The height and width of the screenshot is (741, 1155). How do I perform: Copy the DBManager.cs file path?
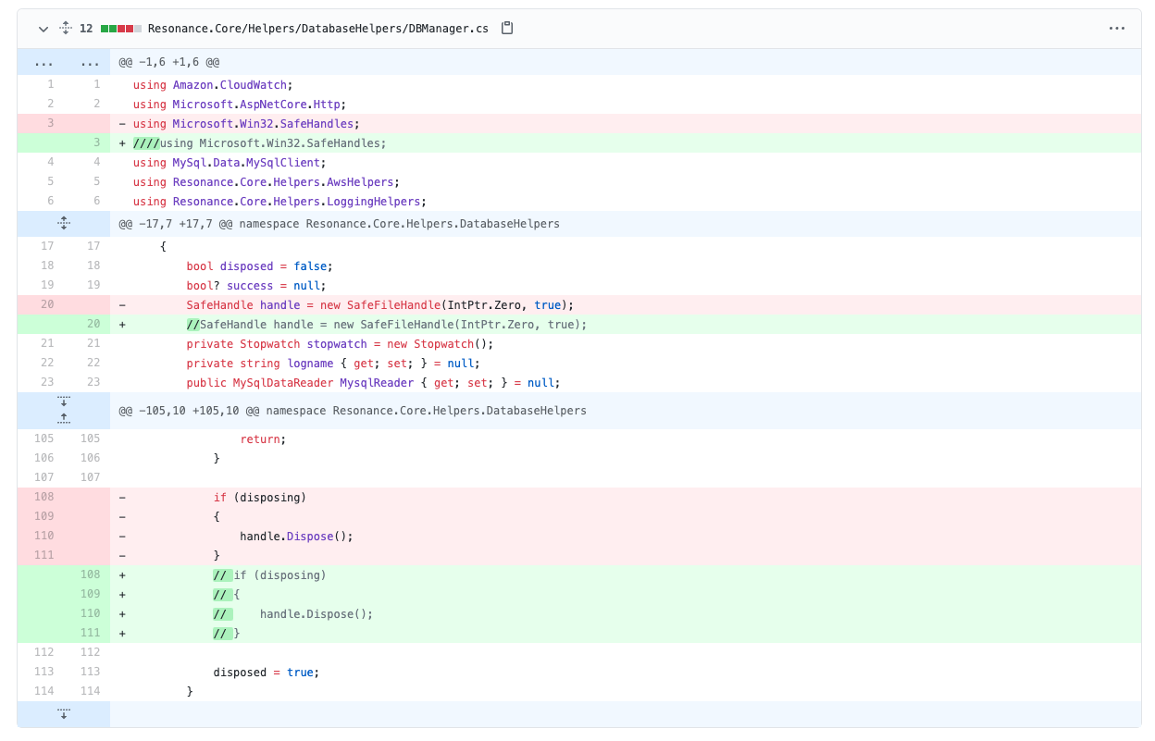point(507,29)
